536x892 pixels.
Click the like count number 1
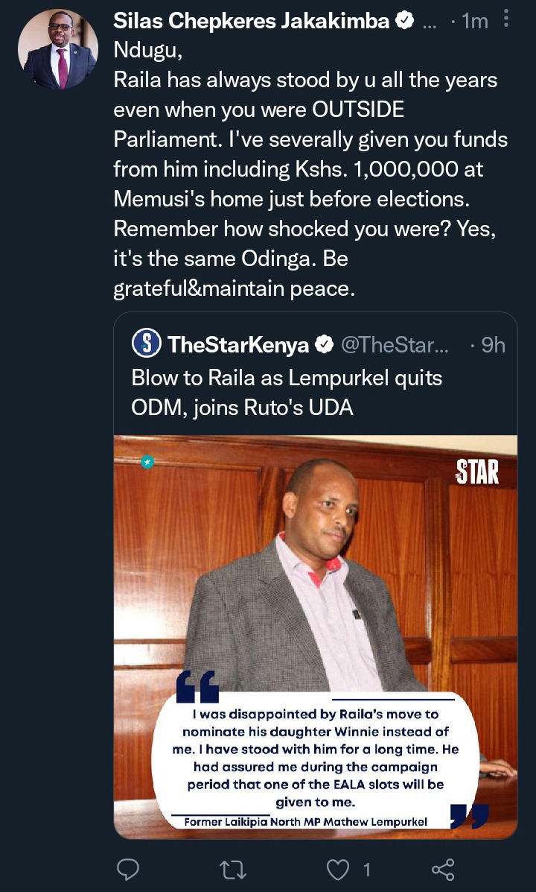pyautogui.click(x=366, y=869)
